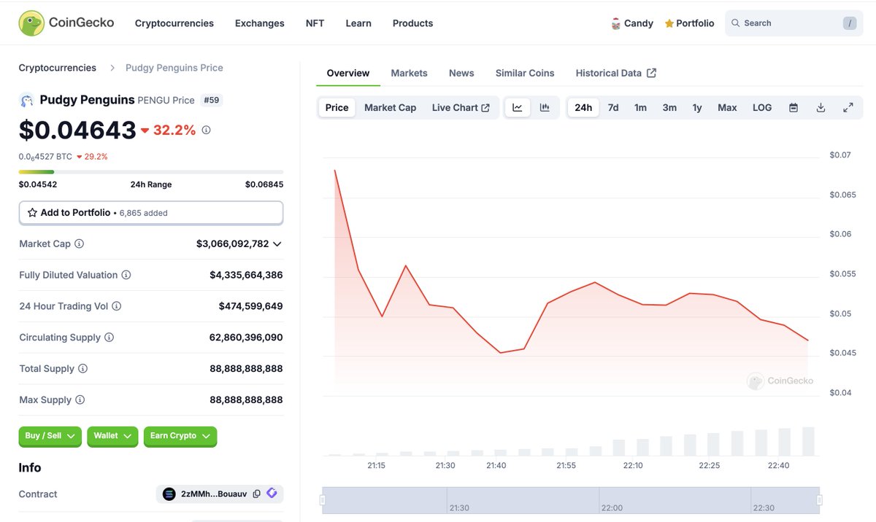The image size is (876, 522).
Task: Download the chart data
Action: point(821,108)
